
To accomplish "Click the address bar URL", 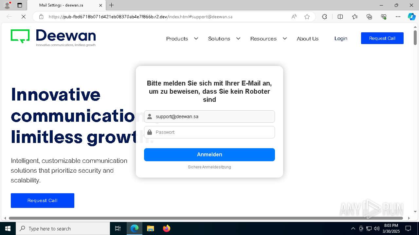I will [140, 17].
